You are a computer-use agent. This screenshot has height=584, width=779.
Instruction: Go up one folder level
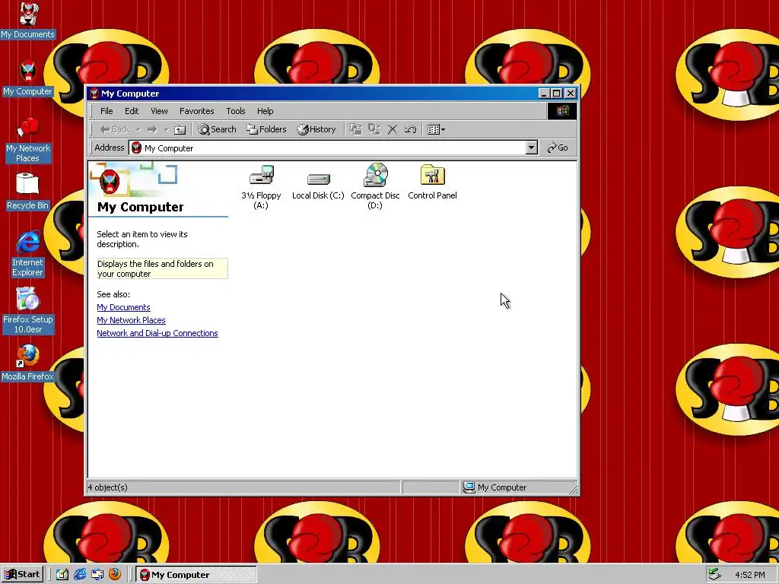point(180,129)
